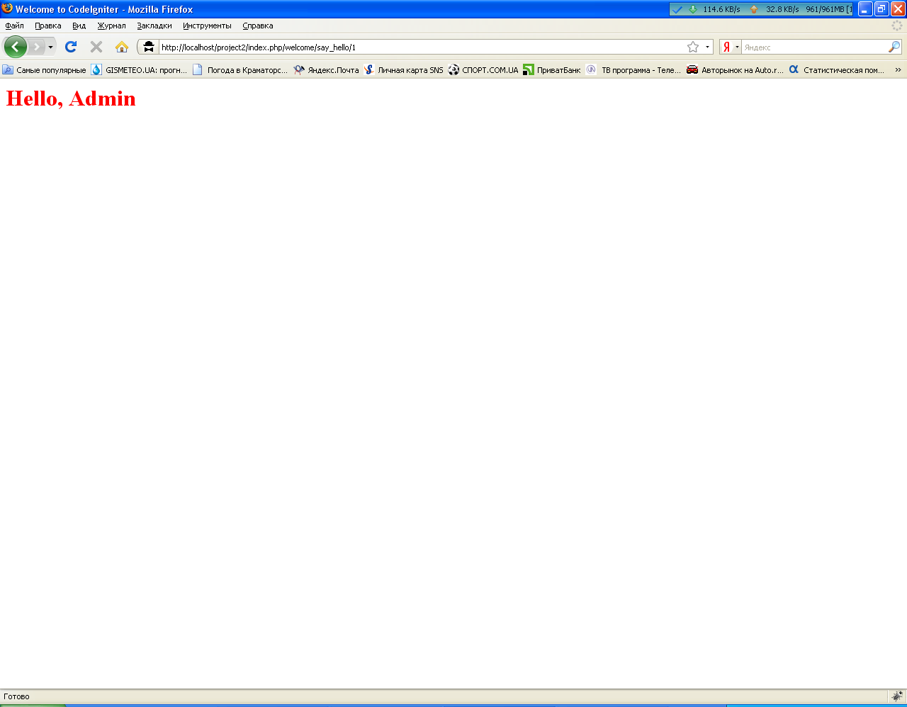Click the site identity icon in address bar

149,47
